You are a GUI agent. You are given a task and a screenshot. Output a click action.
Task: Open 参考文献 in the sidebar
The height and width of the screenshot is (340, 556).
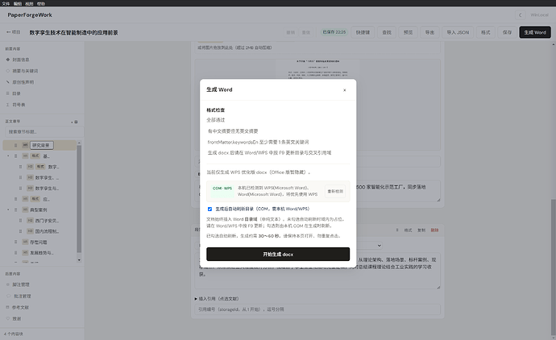pyautogui.click(x=20, y=308)
